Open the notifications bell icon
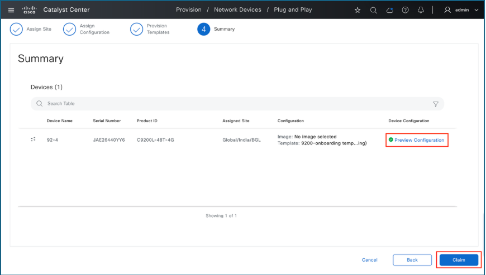This screenshot has width=486, height=275. (x=421, y=10)
